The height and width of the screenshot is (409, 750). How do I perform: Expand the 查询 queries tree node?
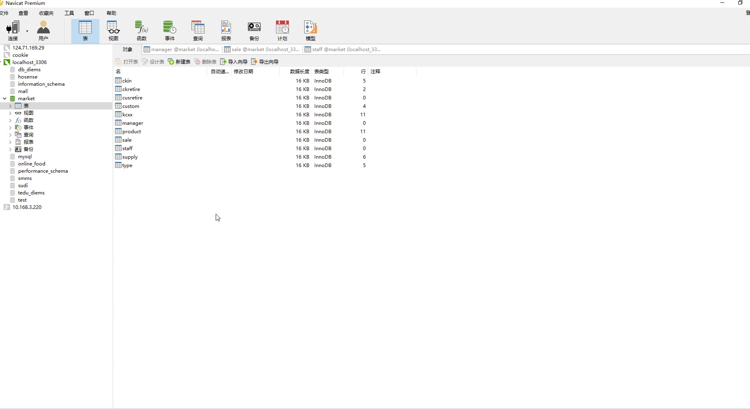(x=10, y=135)
